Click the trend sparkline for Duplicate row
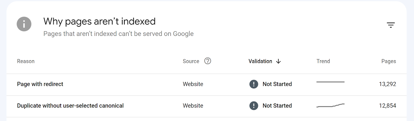 pos(330,105)
